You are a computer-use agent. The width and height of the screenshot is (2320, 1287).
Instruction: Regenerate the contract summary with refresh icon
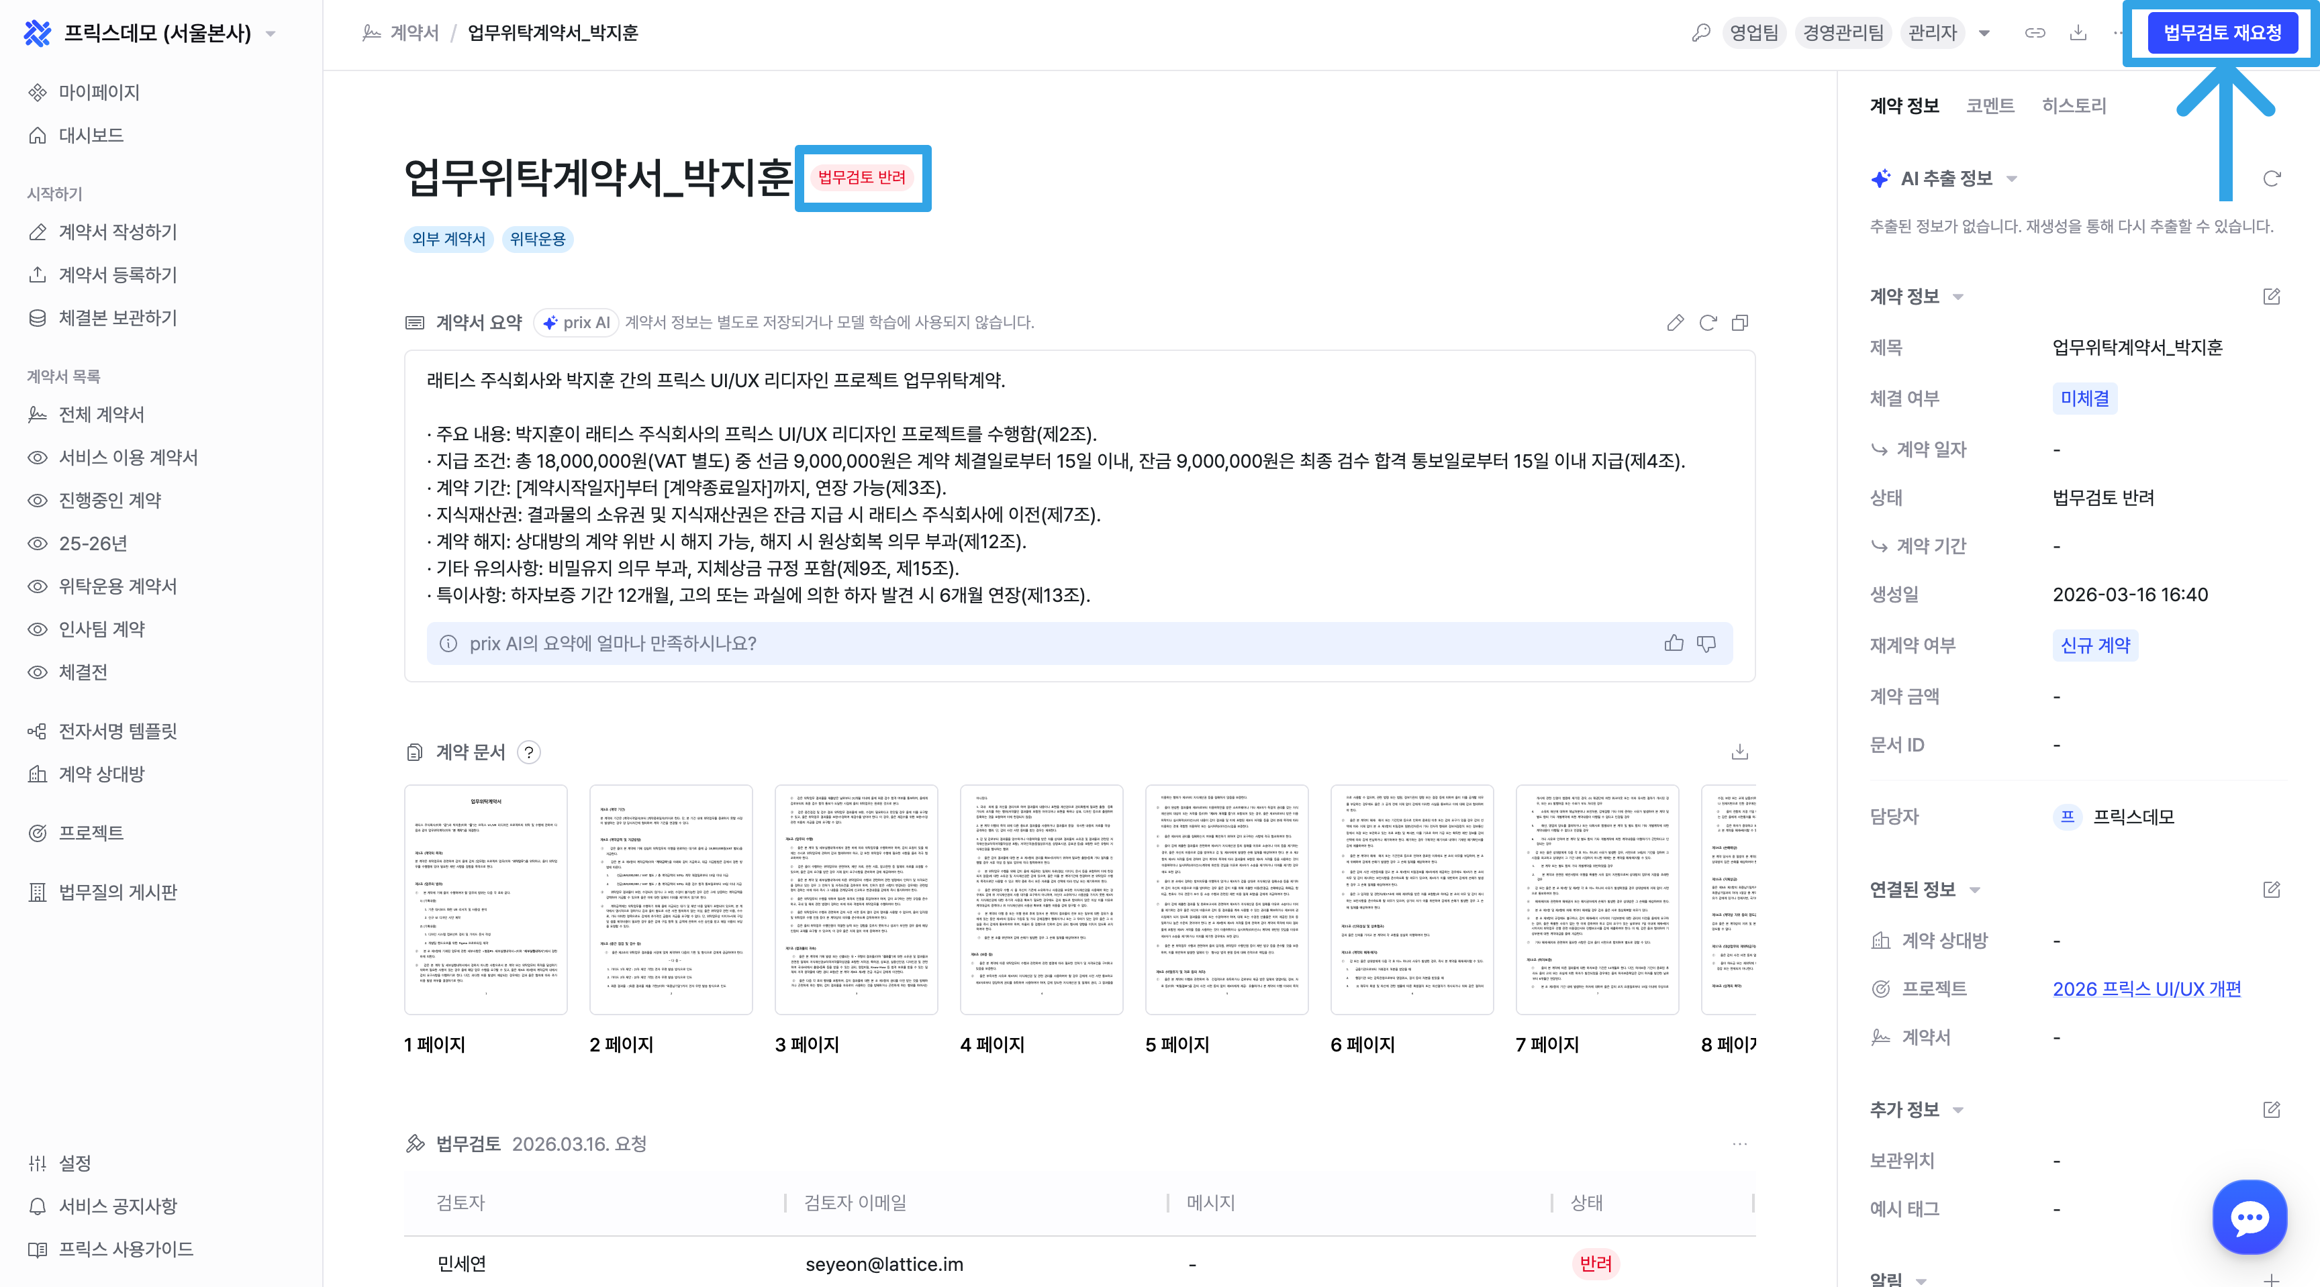click(x=1708, y=323)
